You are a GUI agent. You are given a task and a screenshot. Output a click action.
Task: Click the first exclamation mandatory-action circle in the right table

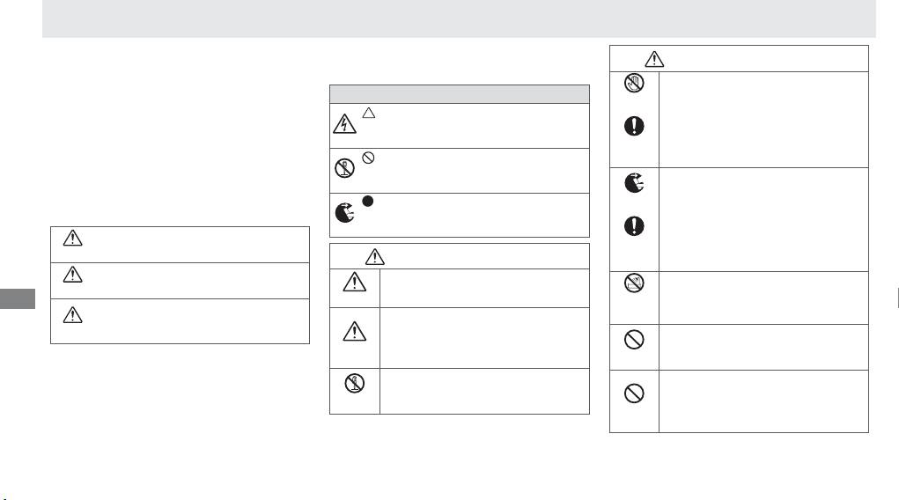click(634, 126)
